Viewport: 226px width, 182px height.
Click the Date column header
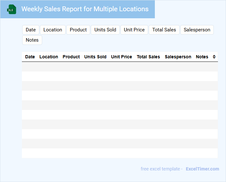[x=30, y=57]
